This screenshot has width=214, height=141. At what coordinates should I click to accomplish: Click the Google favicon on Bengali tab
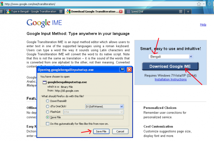coord(9,11)
